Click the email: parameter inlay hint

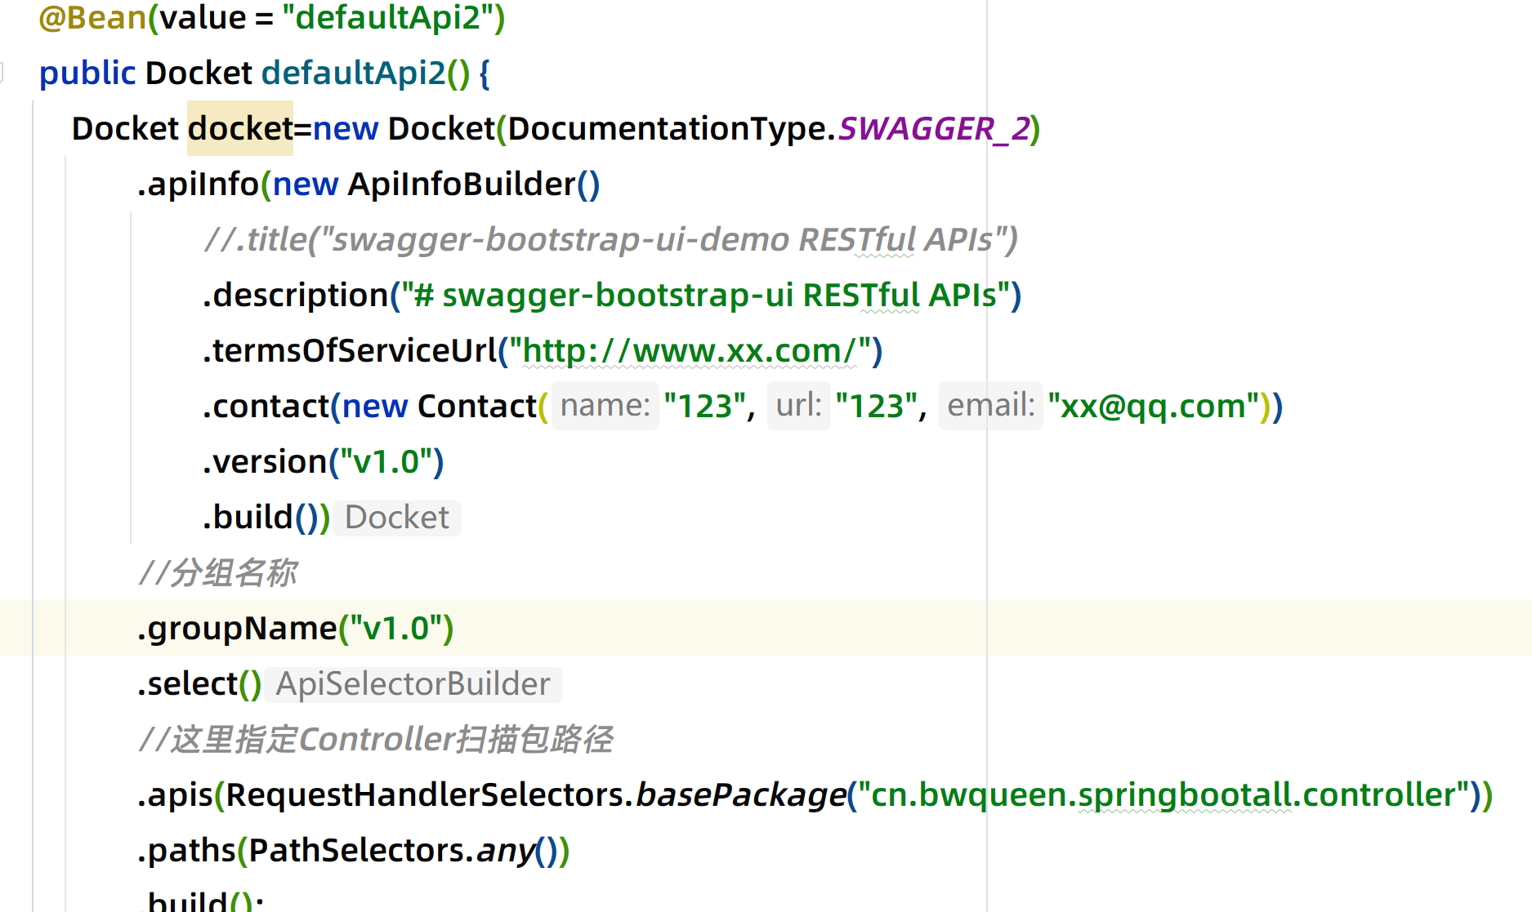990,406
